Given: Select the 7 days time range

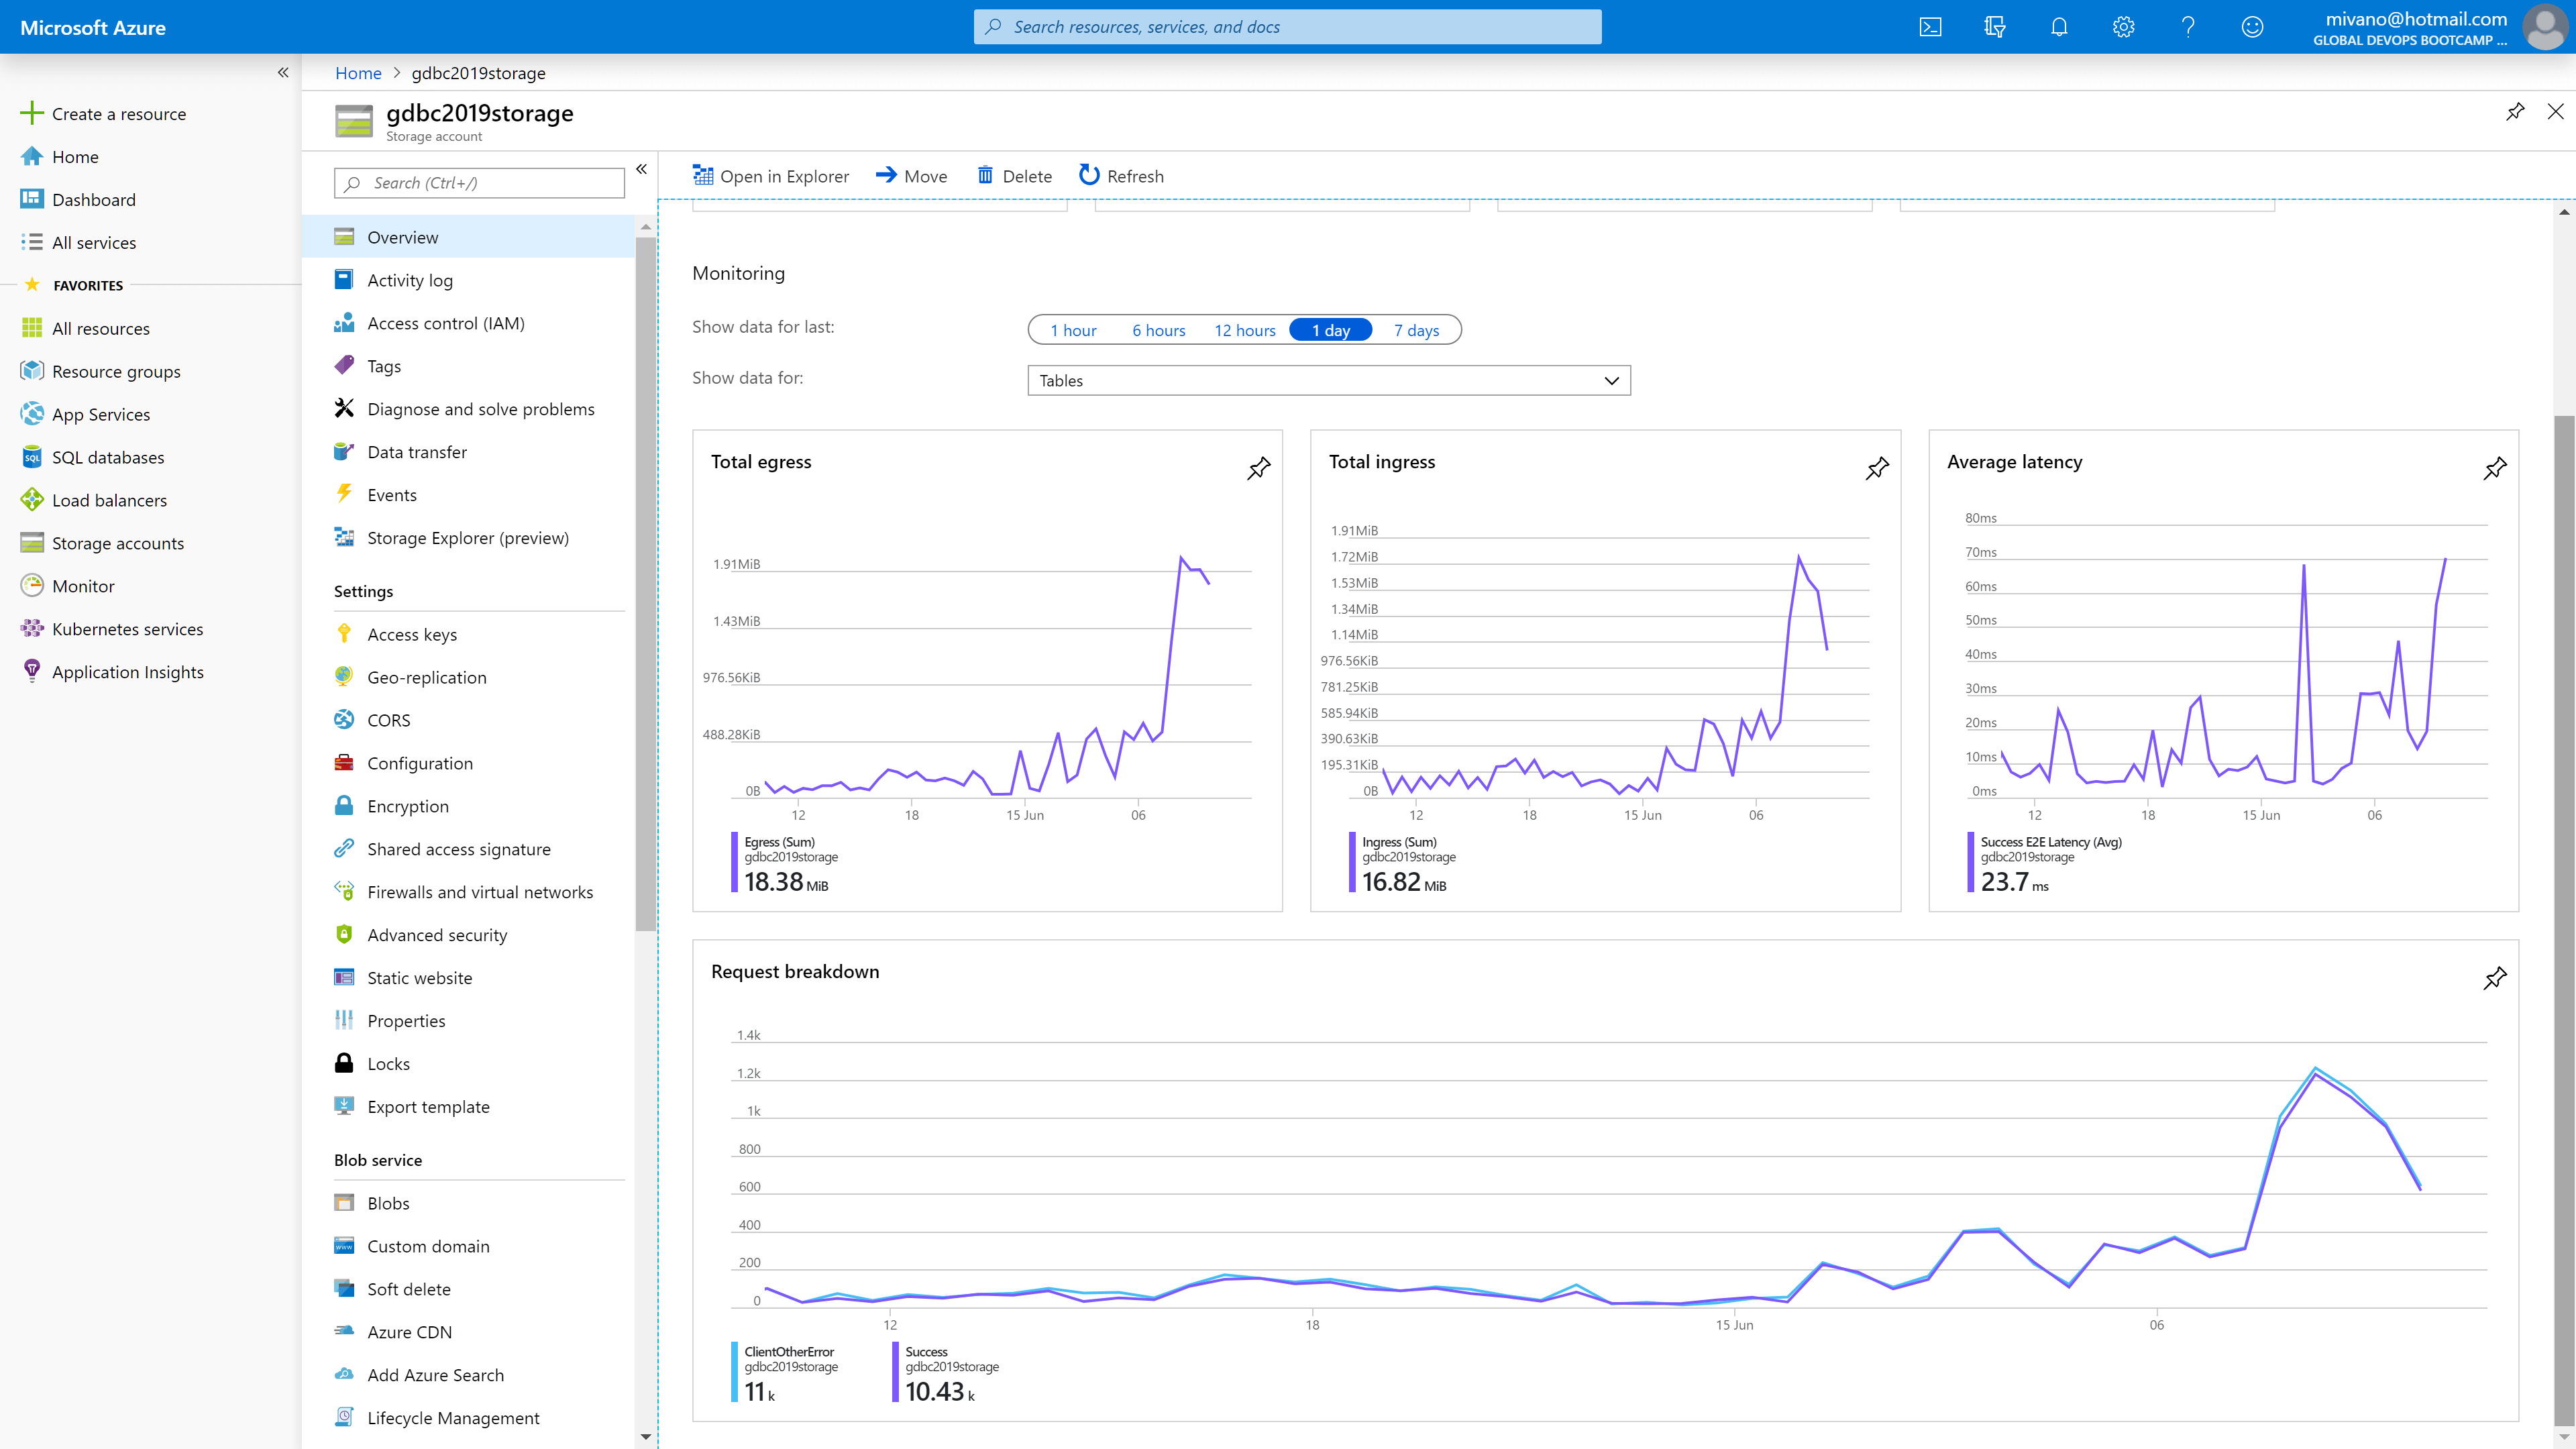Looking at the screenshot, I should tap(1416, 330).
